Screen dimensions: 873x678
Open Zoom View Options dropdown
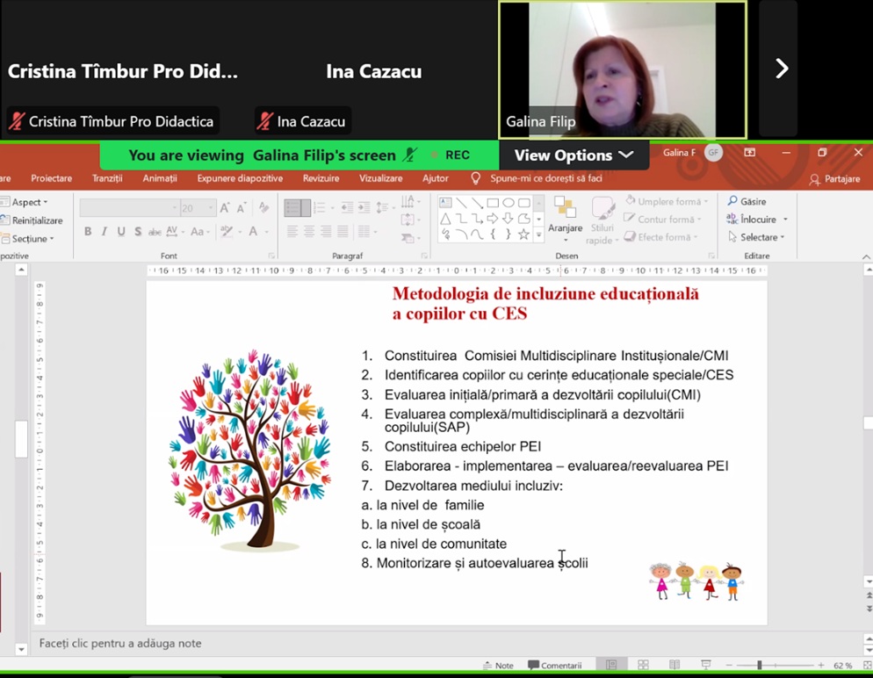[574, 155]
